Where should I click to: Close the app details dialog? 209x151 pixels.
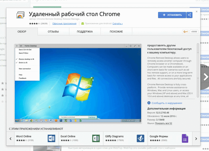coord(196,11)
